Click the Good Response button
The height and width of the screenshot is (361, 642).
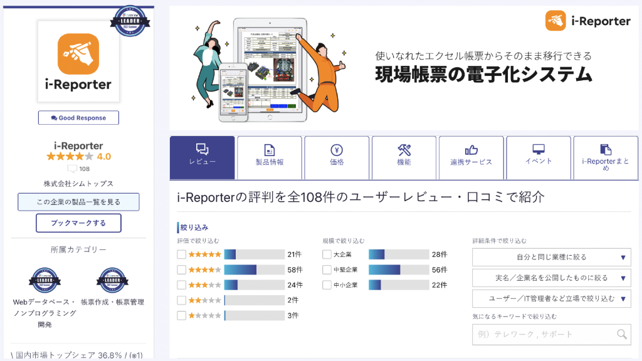(x=78, y=118)
